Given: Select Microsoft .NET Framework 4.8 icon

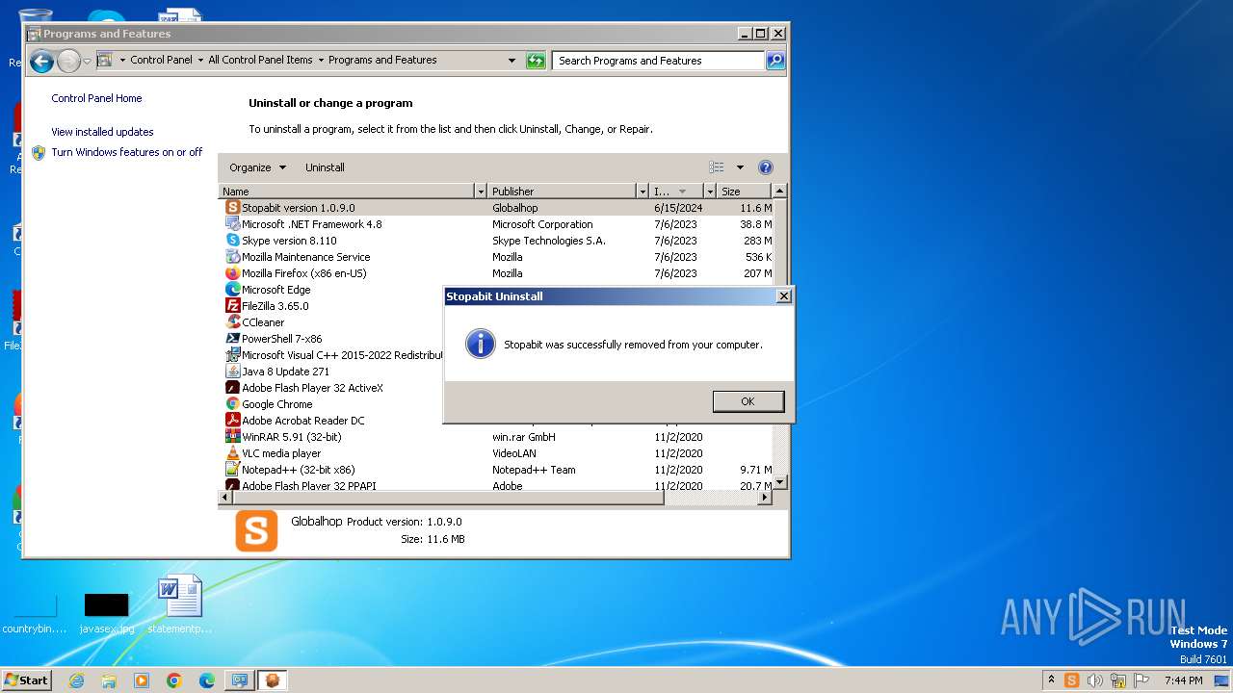Looking at the screenshot, I should (x=232, y=224).
